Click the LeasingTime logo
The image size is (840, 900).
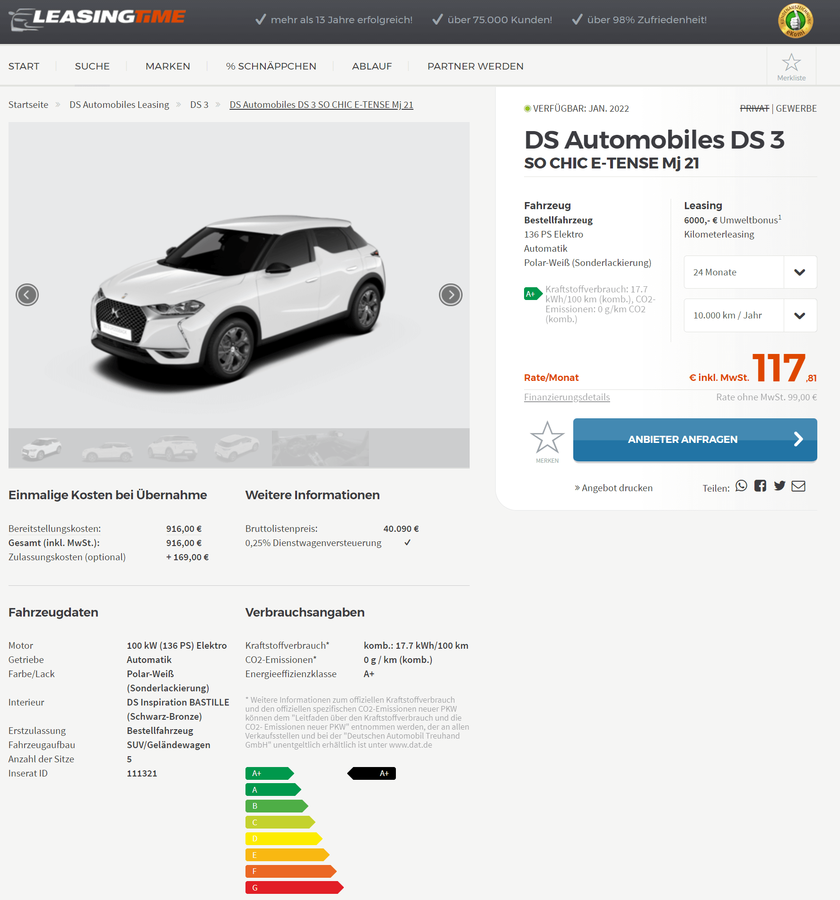[x=97, y=19]
